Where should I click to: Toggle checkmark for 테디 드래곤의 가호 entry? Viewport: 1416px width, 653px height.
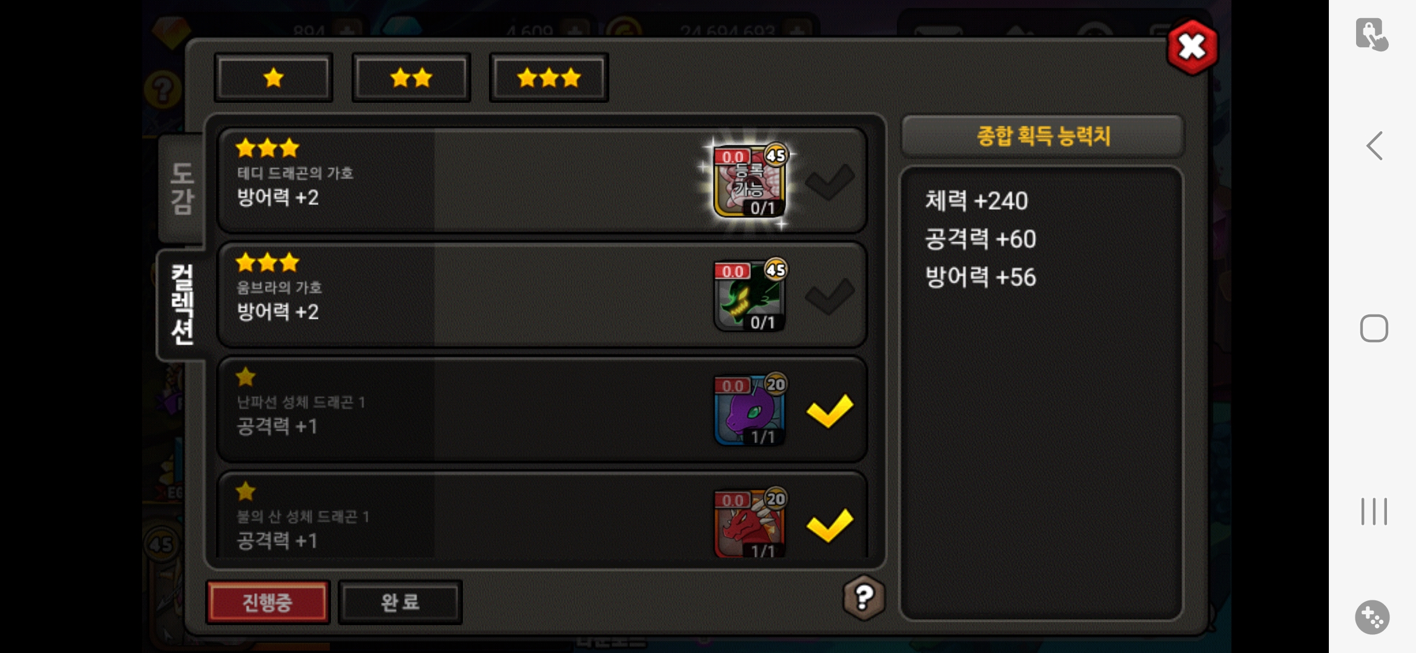click(830, 181)
